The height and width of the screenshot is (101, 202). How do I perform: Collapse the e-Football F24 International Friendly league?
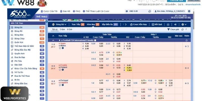pyautogui.click(x=53, y=40)
